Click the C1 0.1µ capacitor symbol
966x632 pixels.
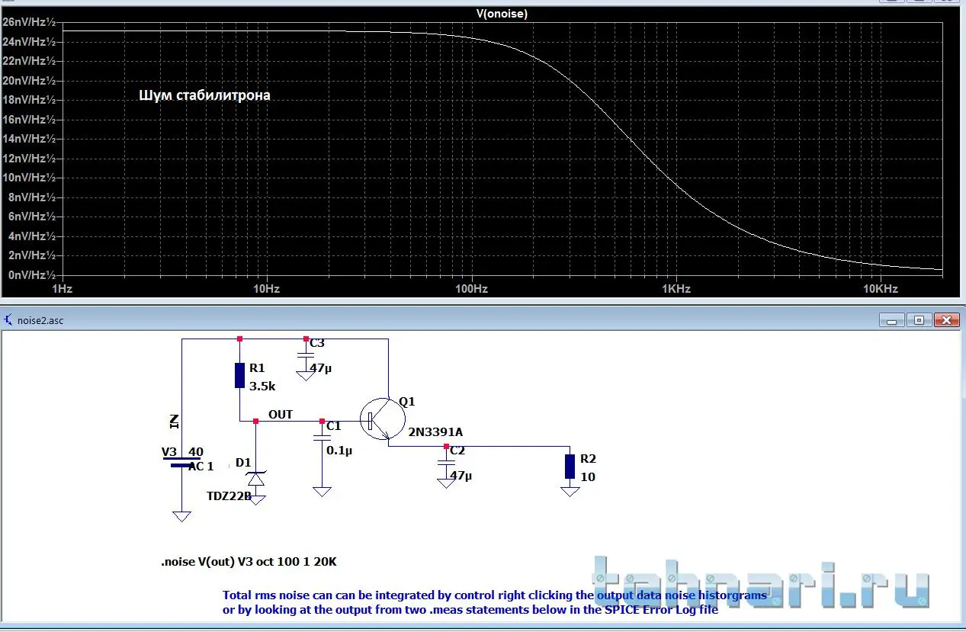click(x=322, y=438)
